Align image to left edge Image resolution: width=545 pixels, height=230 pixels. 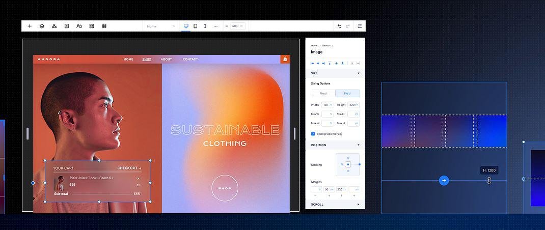[x=312, y=63]
